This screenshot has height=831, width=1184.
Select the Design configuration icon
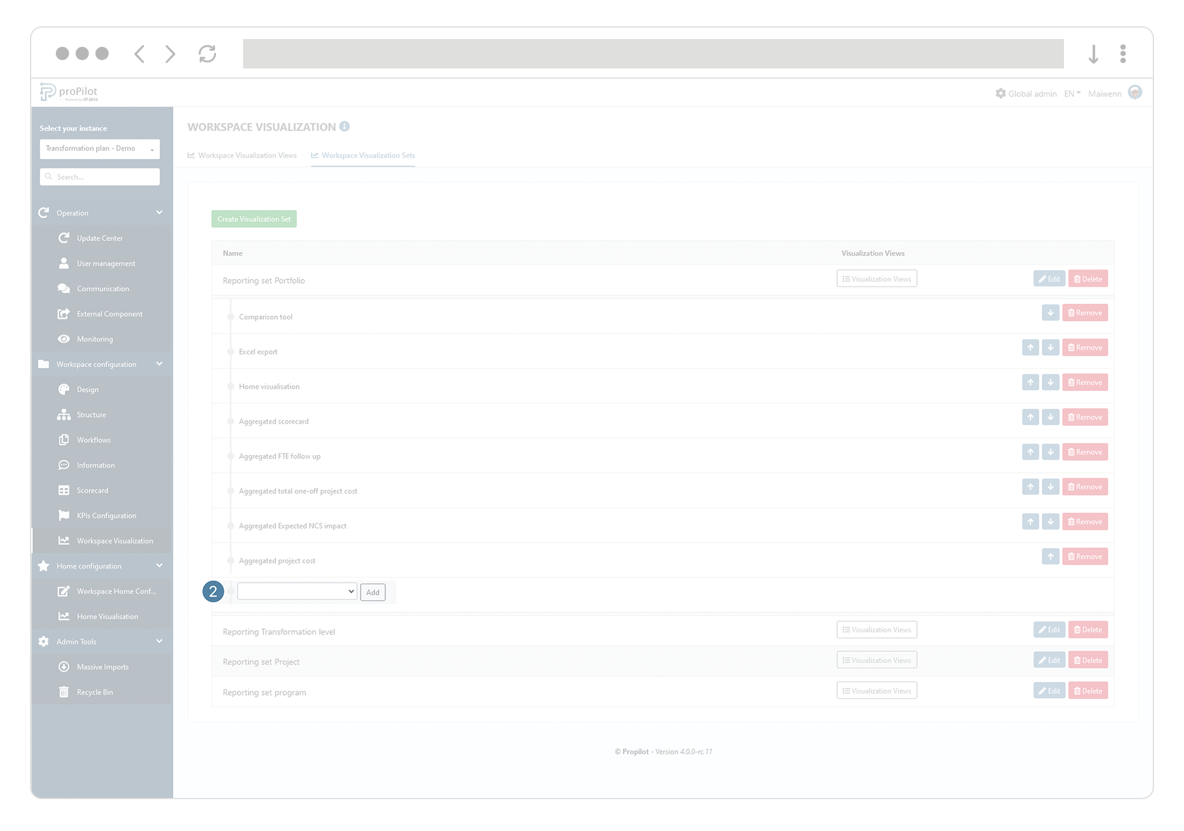click(64, 389)
